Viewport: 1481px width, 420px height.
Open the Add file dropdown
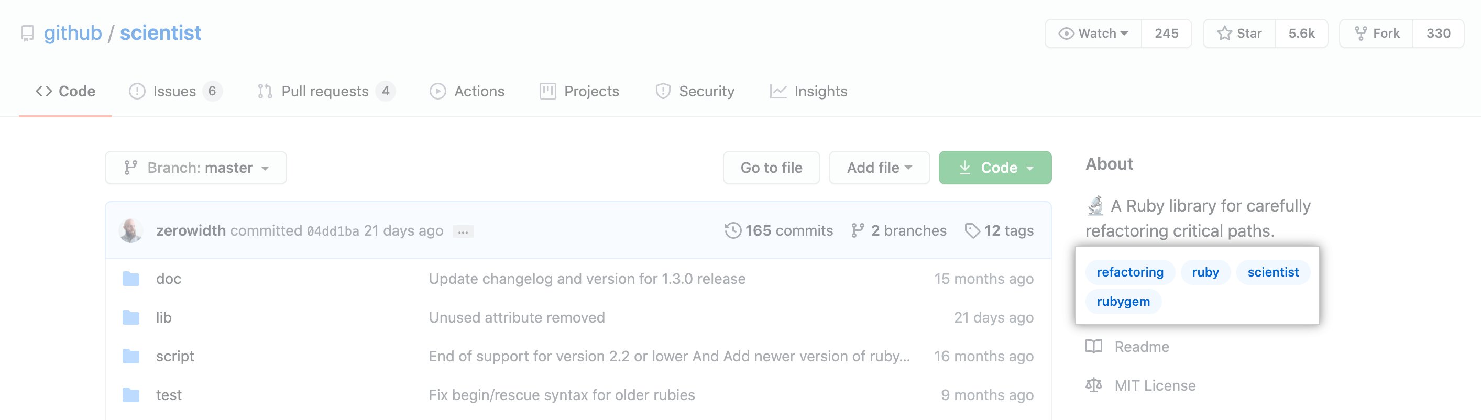879,168
